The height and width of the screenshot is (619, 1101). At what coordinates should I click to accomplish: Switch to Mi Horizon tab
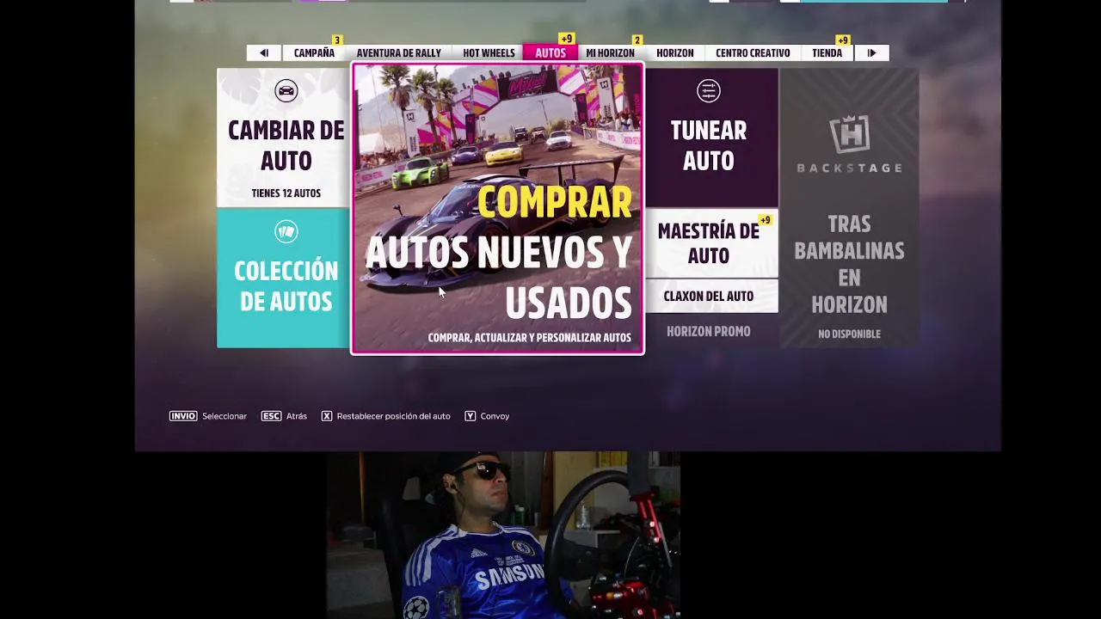(x=610, y=53)
